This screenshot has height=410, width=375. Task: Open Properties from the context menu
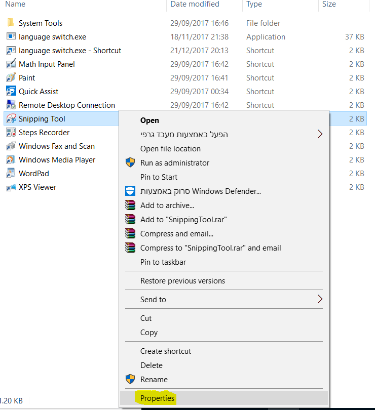224,398
